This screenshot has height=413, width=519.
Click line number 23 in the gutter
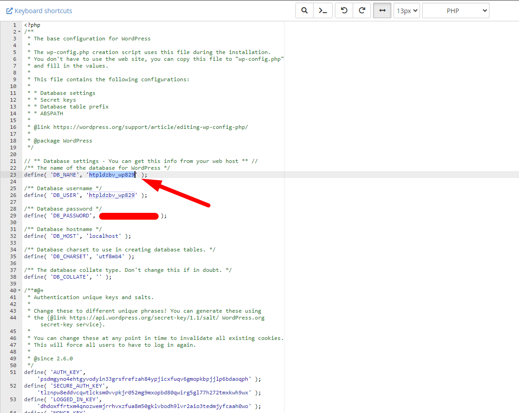click(13, 175)
